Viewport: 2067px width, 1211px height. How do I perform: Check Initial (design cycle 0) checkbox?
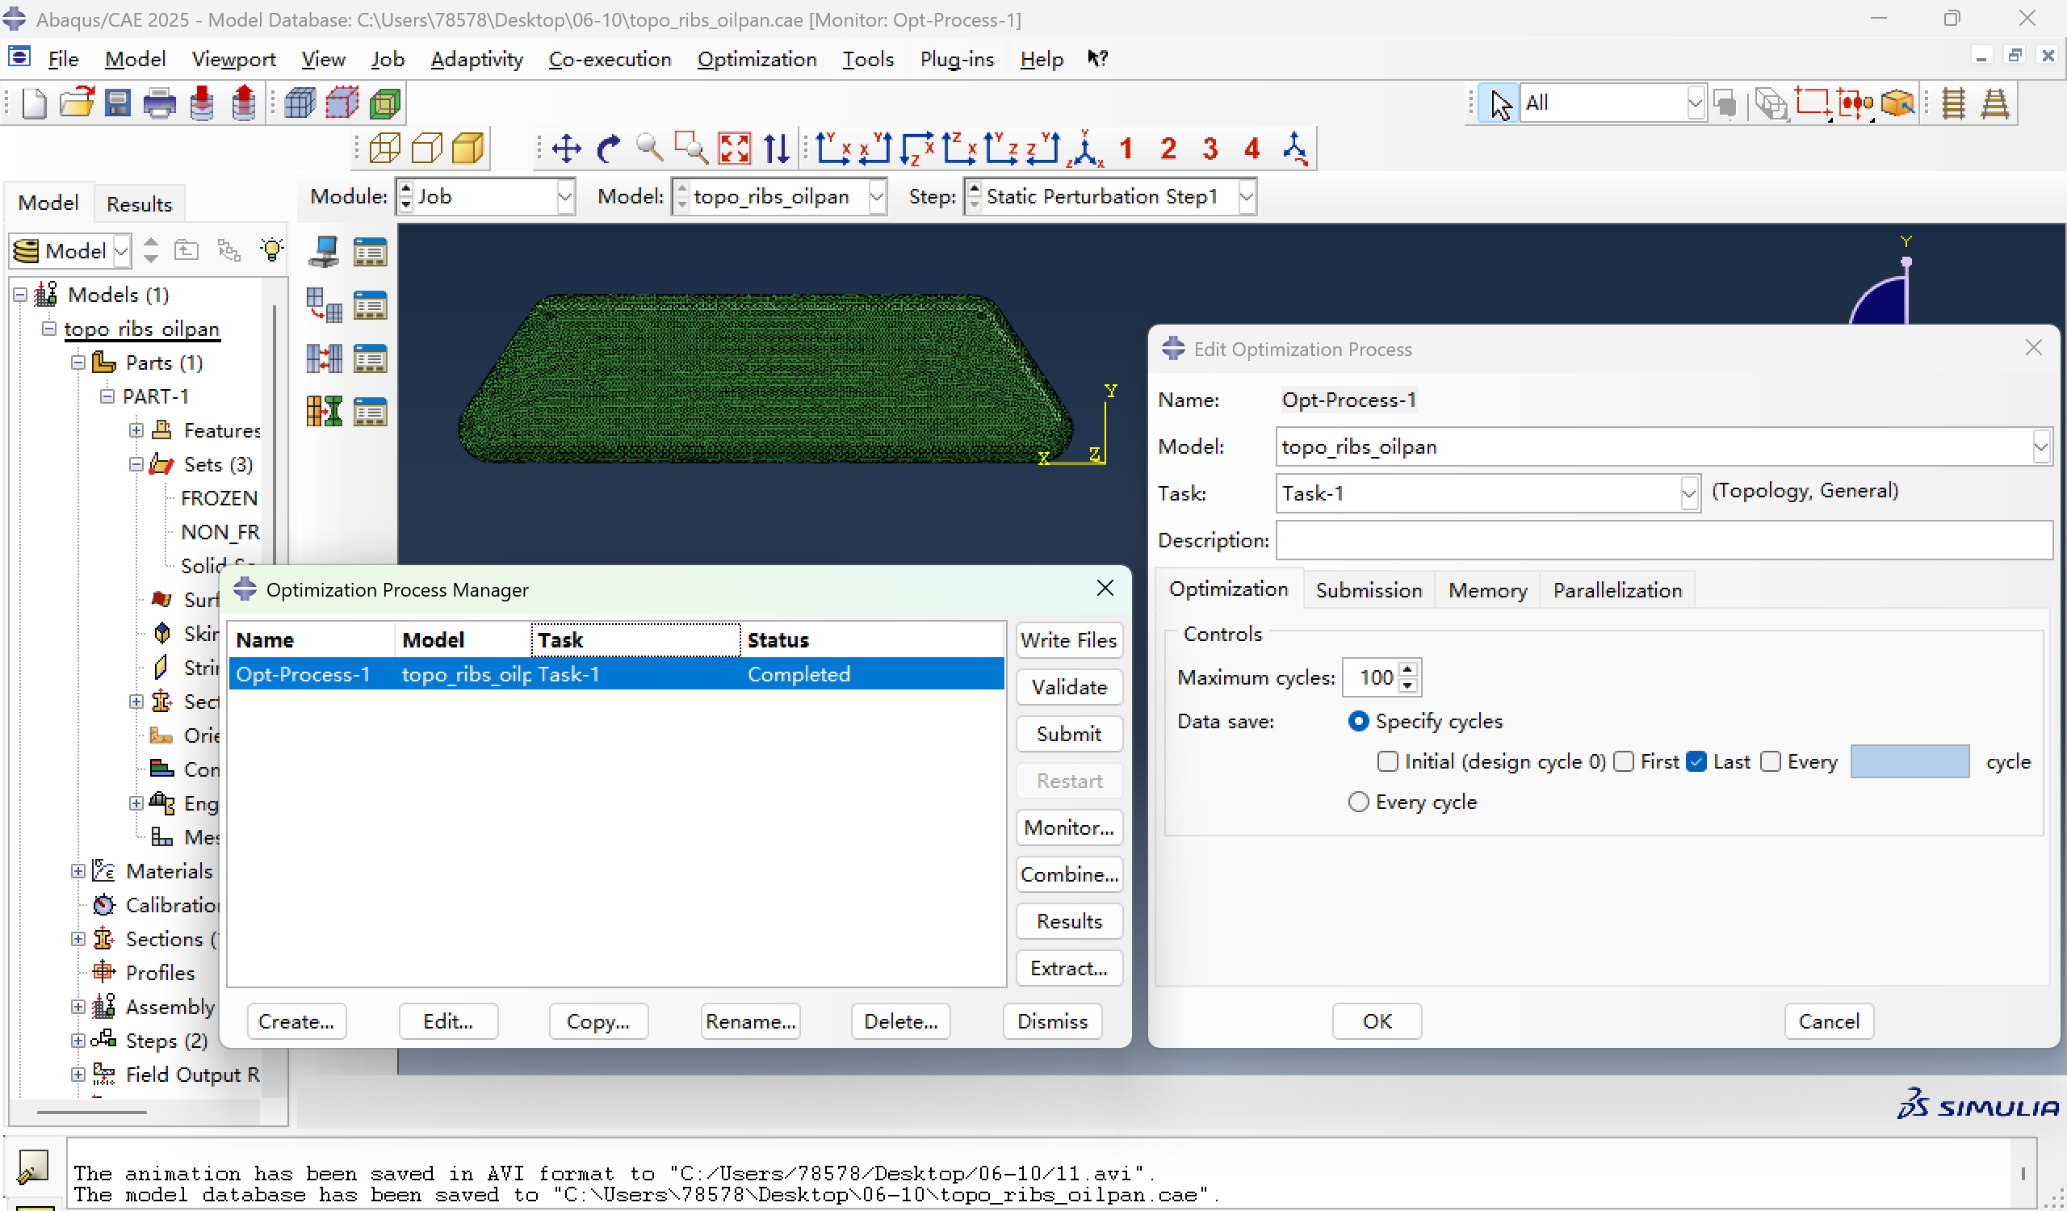click(1387, 761)
